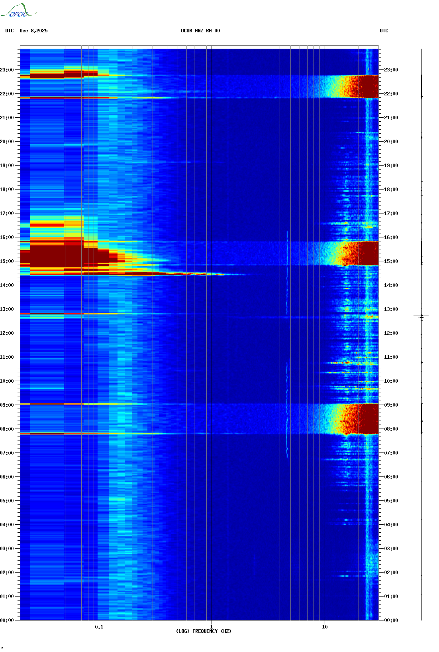Click right-axis time label "08:00"
The width and height of the screenshot is (439, 652).
[391, 429]
